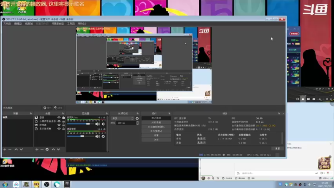Decrease transition duration with down arrow
This screenshot has height=188, width=334.
(x=138, y=124)
